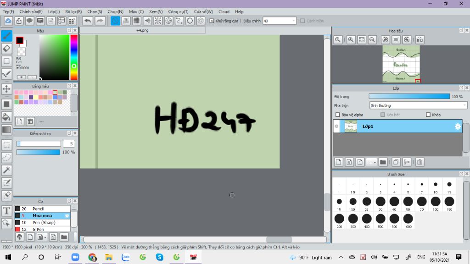Image resolution: width=470 pixels, height=264 pixels.
Task: Click the rainbow hue slider bar
Action: [x=74, y=57]
